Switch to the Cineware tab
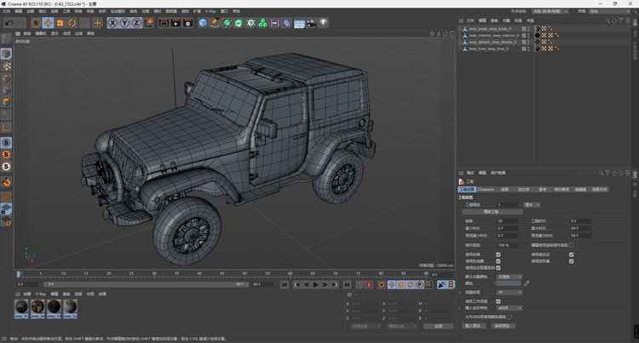Viewport: 639px width, 343px height. [x=486, y=189]
